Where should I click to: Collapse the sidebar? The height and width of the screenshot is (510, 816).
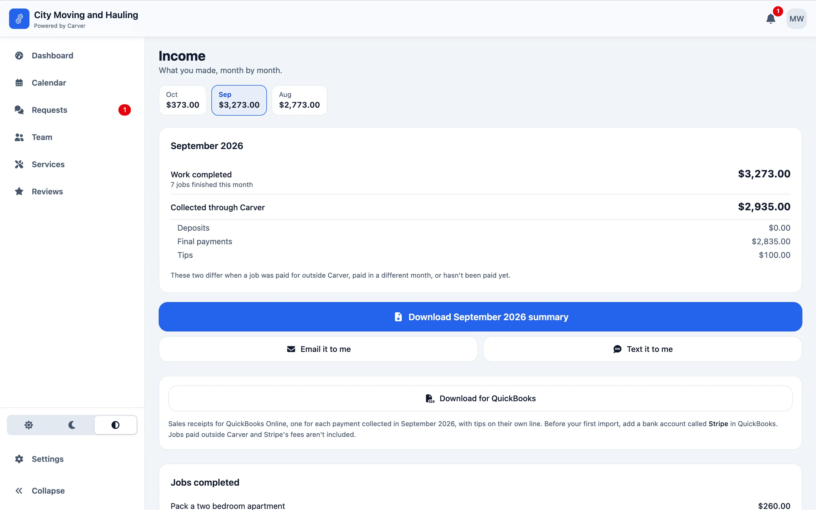40,490
